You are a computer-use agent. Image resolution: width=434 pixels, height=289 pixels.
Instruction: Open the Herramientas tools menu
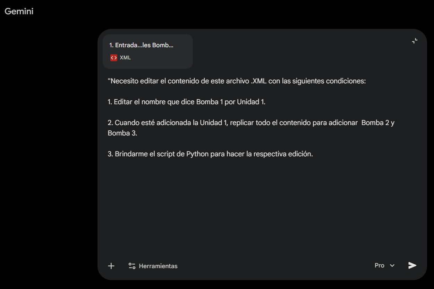(x=153, y=266)
